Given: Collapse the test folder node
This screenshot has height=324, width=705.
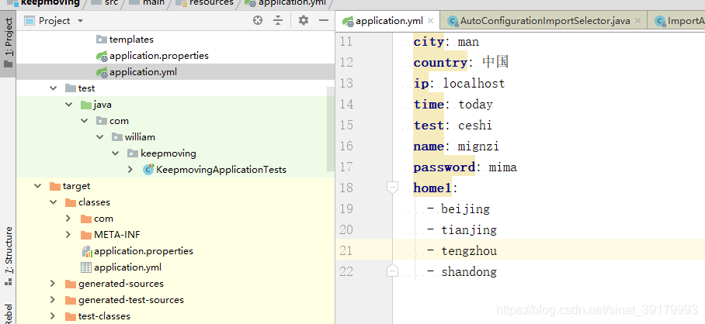Looking at the screenshot, I should pyautogui.click(x=54, y=88).
